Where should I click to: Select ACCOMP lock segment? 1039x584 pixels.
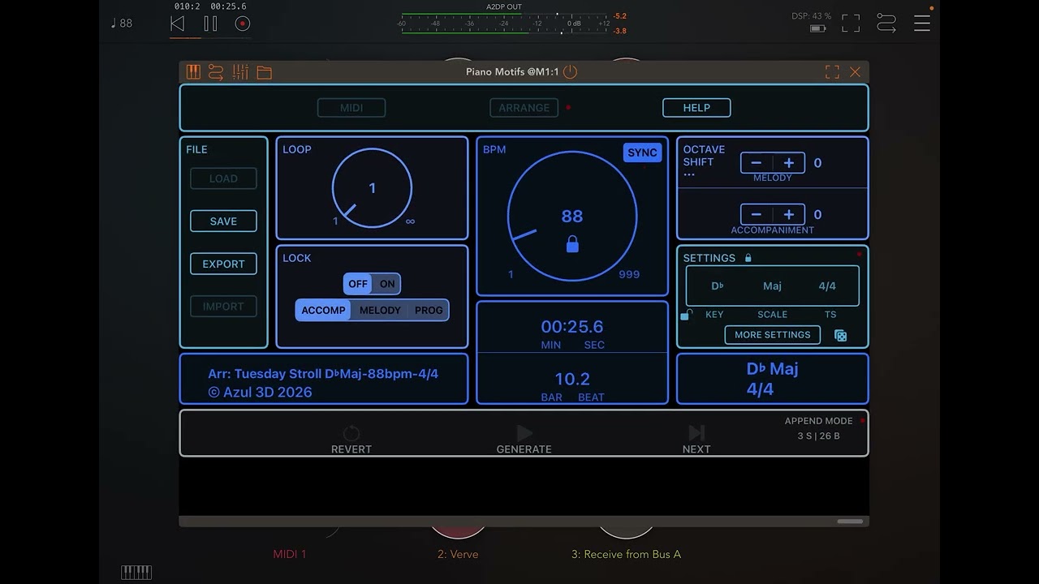click(323, 310)
